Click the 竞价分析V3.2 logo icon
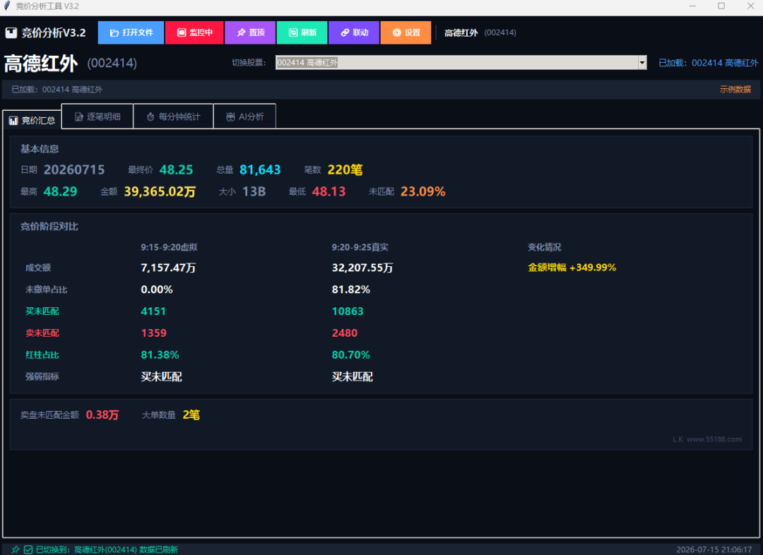 click(x=11, y=32)
